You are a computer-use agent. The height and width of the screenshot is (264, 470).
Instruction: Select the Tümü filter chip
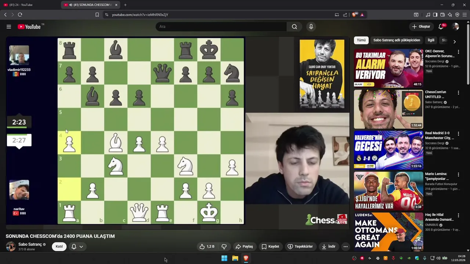pos(361,40)
